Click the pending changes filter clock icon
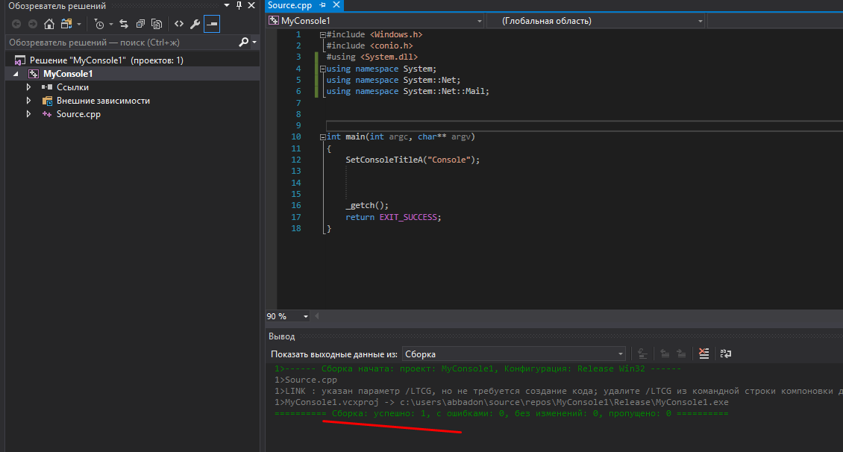The image size is (843, 452). [x=99, y=24]
